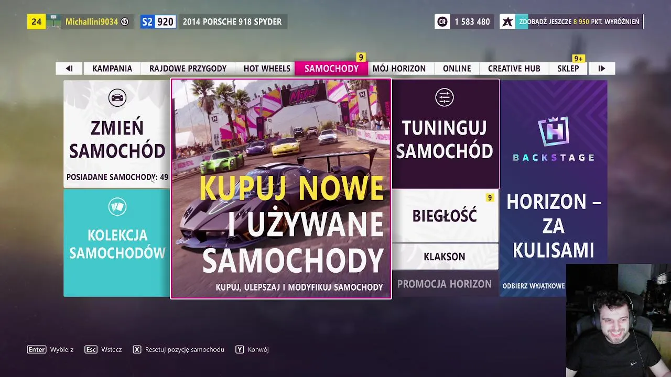671x377 pixels.
Task: Click the 9+ notification badge on Sklep
Action: [578, 59]
